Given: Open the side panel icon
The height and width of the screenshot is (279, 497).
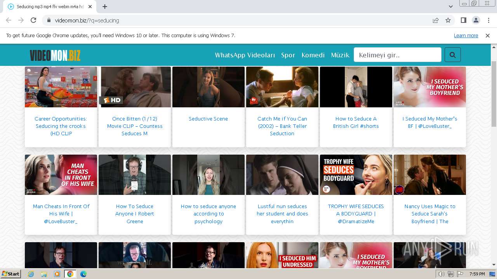Looking at the screenshot, I should click(463, 20).
